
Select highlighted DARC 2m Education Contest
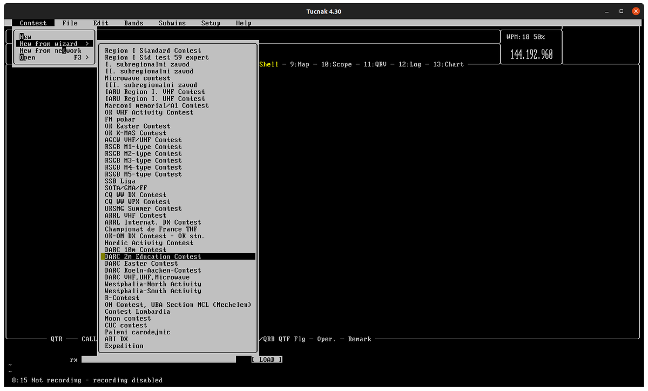178,257
